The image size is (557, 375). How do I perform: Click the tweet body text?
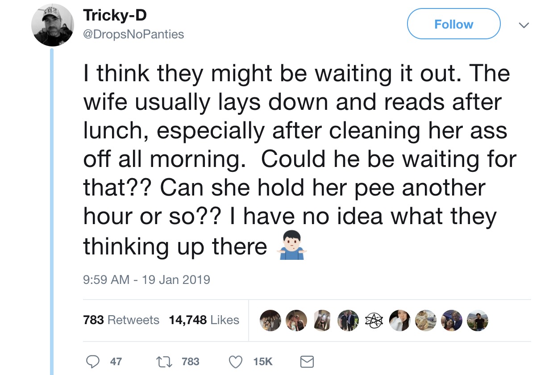tap(295, 160)
